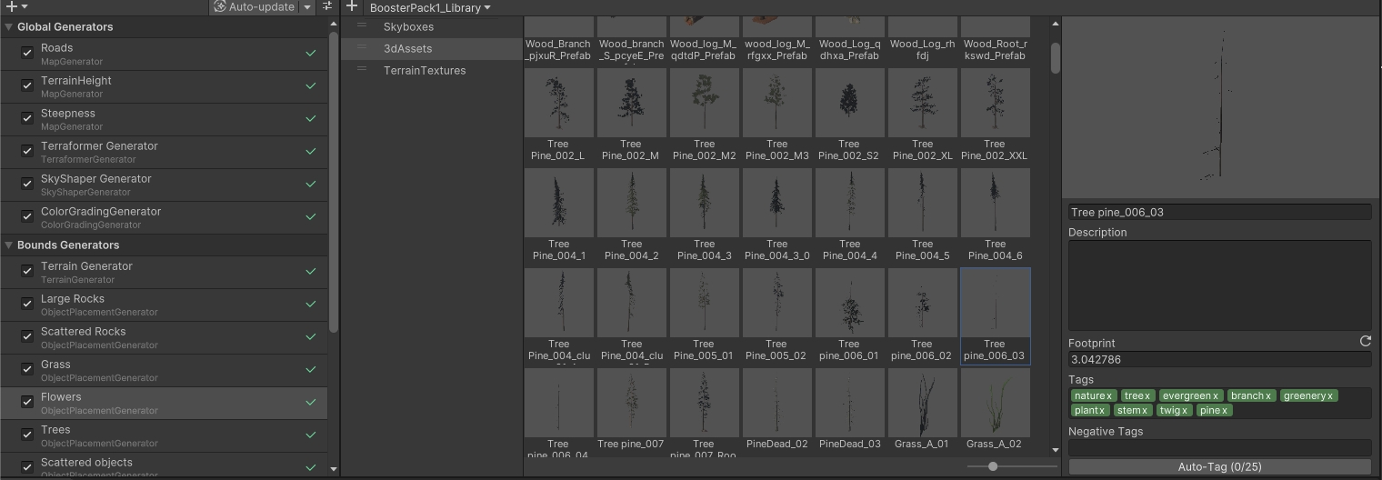Select the 3dAssets category
The width and height of the screenshot is (1382, 480).
[x=407, y=48]
